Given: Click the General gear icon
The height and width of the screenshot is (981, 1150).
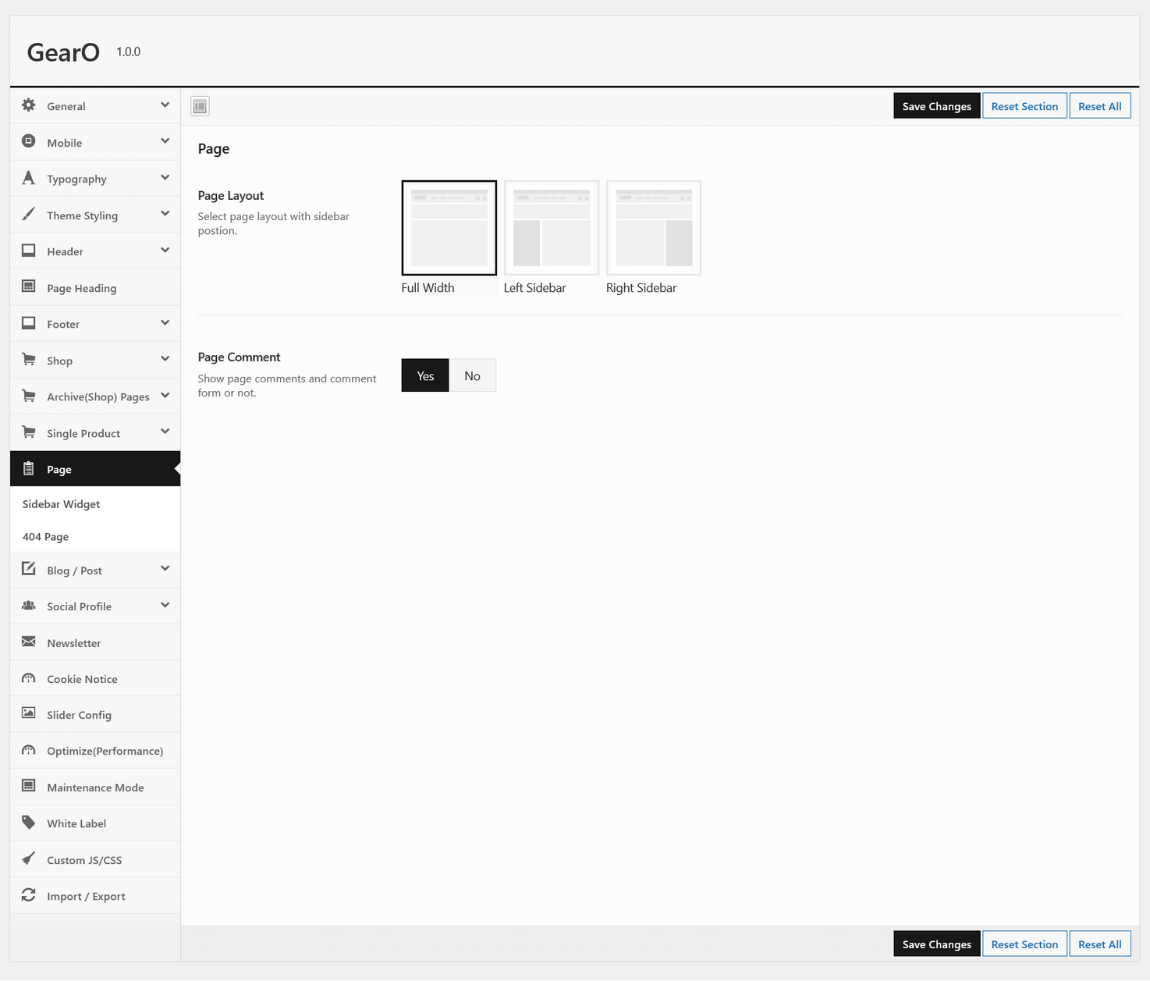Looking at the screenshot, I should 29,105.
